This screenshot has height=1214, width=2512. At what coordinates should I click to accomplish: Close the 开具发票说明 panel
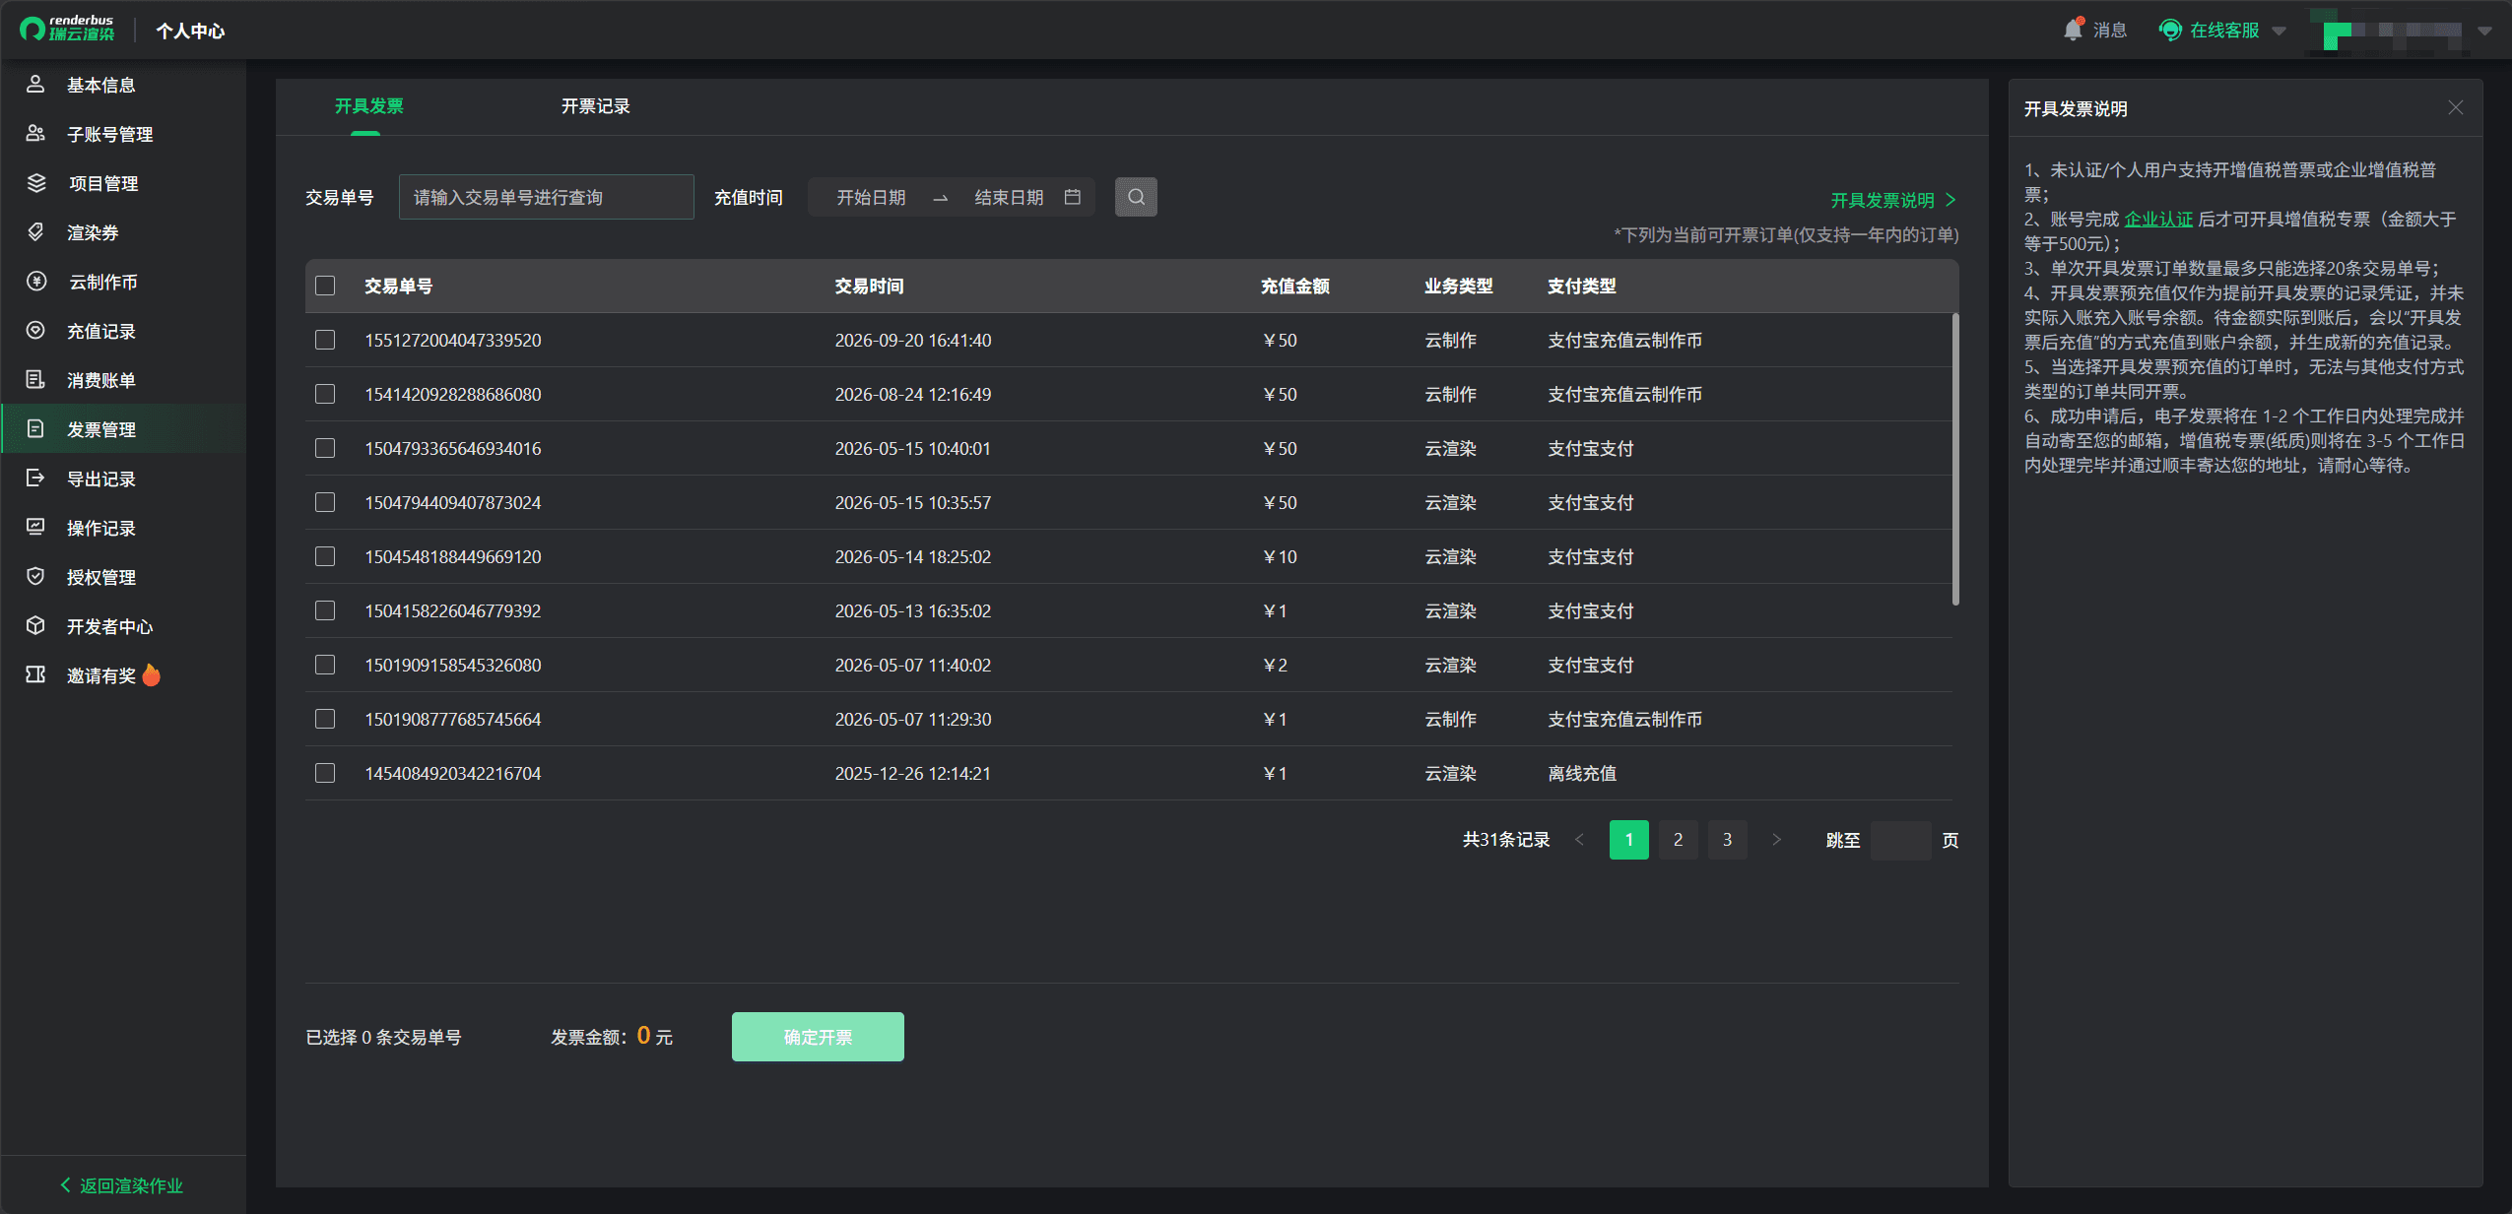tap(2455, 108)
